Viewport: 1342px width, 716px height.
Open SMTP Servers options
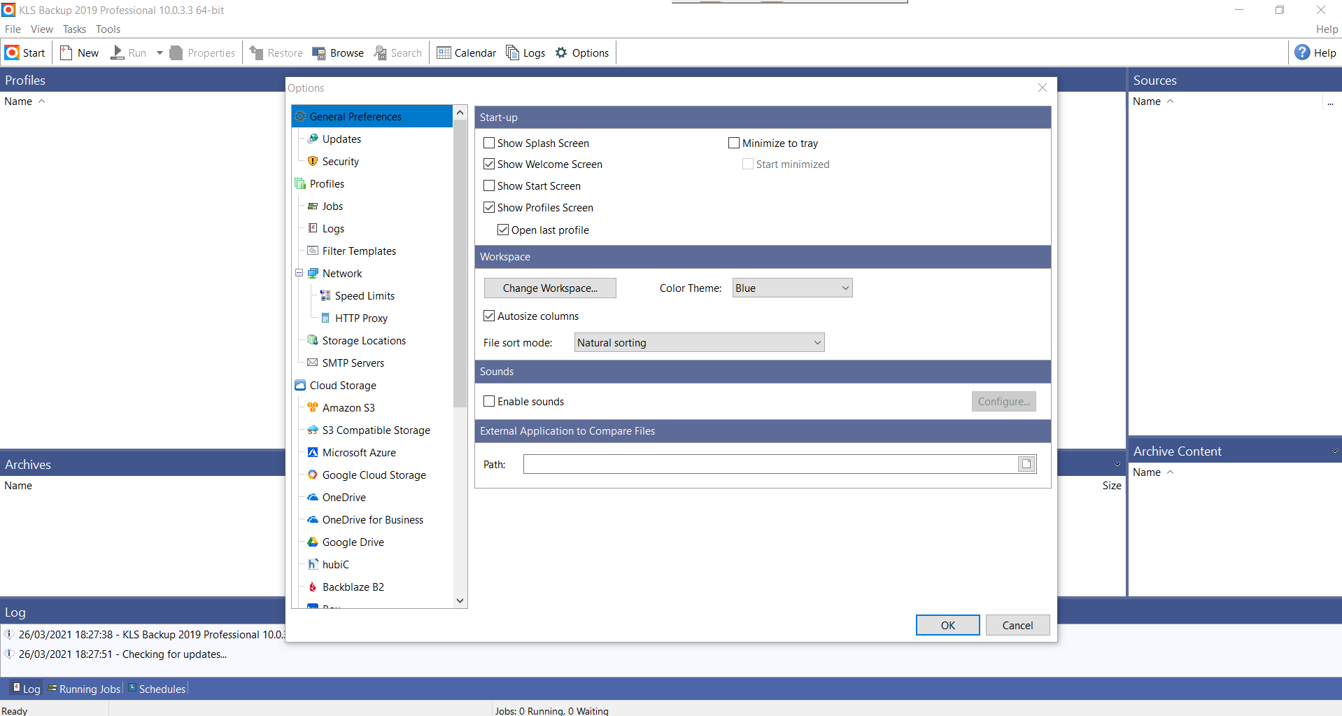[x=353, y=363]
